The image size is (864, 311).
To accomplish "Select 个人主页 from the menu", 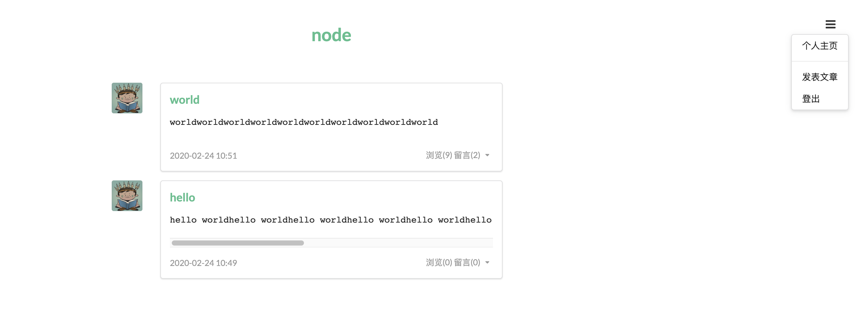I will tap(819, 46).
